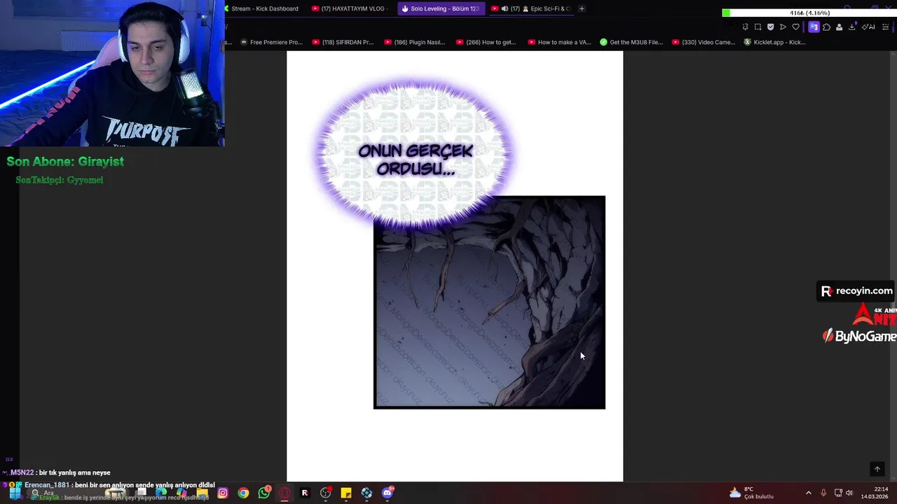This screenshot has width=897, height=504.
Task: Open the purple translate extension icon
Action: [814, 27]
